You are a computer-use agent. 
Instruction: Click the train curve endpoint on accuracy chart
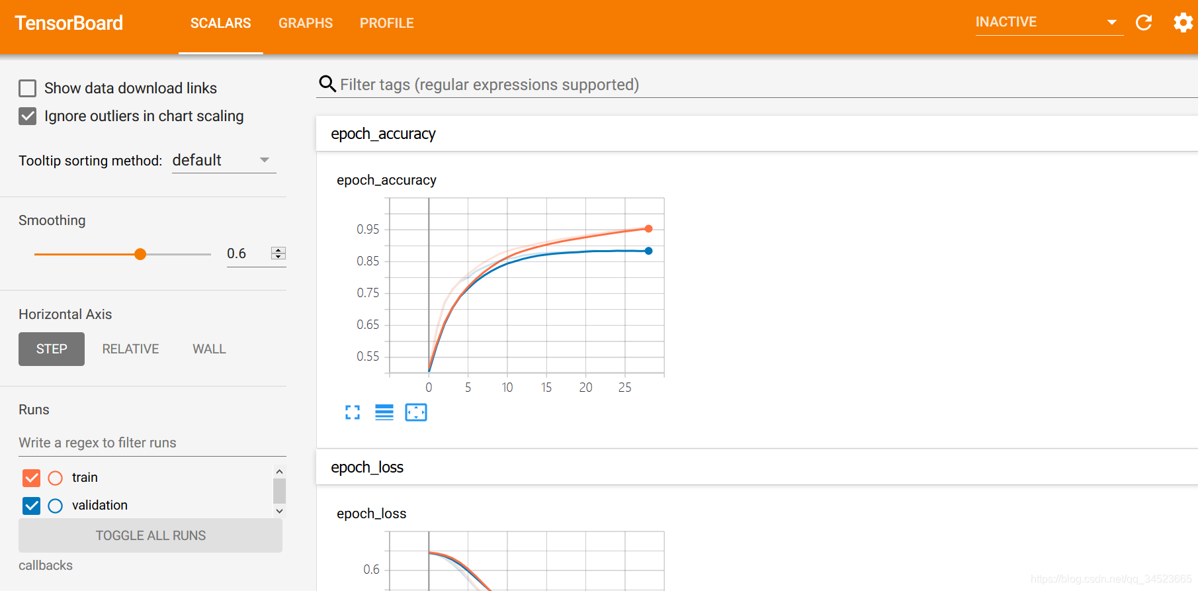click(648, 229)
